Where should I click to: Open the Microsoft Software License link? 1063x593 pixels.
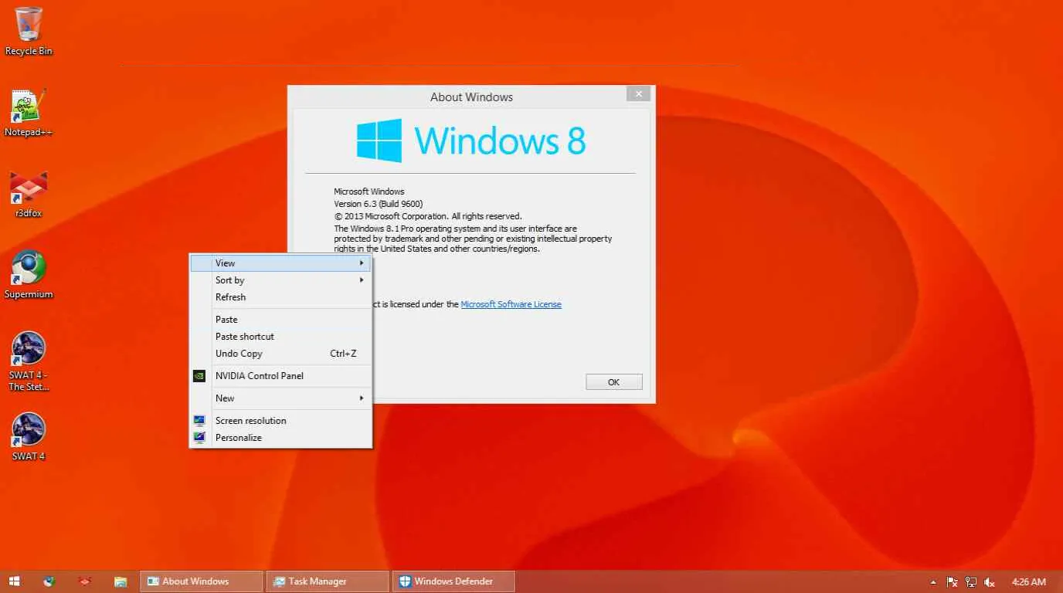(511, 304)
